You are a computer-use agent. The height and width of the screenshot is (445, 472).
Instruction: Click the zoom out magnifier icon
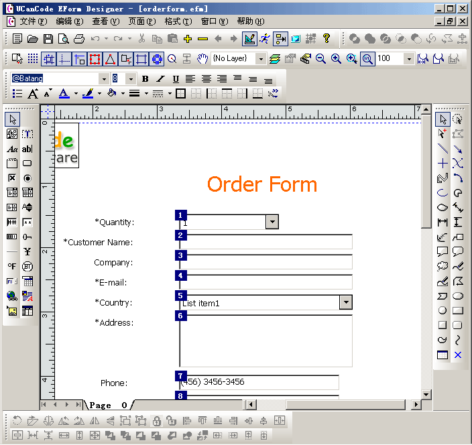320,59
